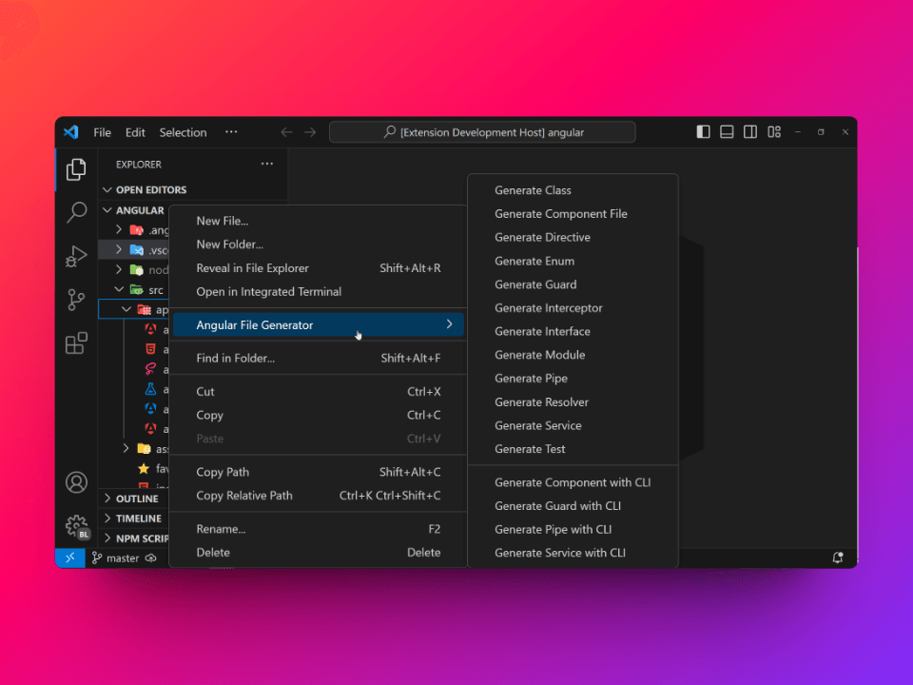Open the Manage gear menu

[x=76, y=526]
